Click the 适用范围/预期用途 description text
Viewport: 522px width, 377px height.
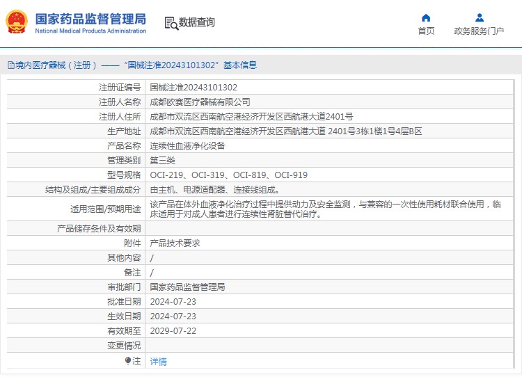[325, 209]
